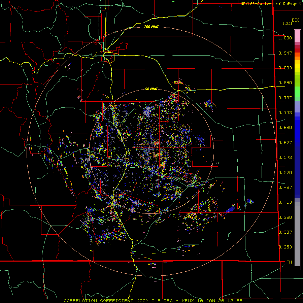Image resolution: width=303 pixels, height=303 pixels.
Task: Click the 0.733 scale value
Action: pyautogui.click(x=285, y=113)
